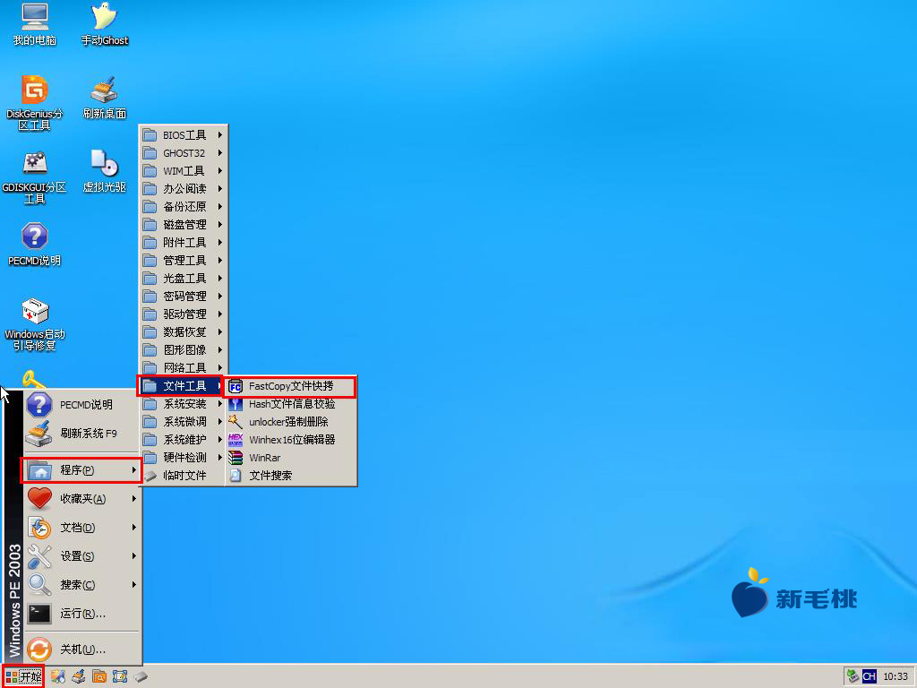Click the orange power icon beside 关机(U)...

(x=39, y=649)
